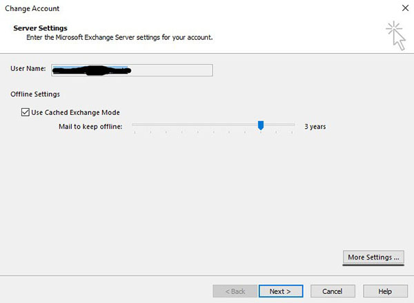
Task: Click the Exchange Server settings instruction text
Action: click(x=119, y=37)
